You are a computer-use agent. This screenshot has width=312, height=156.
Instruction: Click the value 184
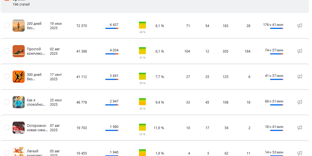pos(248,51)
